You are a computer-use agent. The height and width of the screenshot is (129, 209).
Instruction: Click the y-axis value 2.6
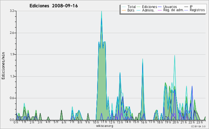point(12,33)
